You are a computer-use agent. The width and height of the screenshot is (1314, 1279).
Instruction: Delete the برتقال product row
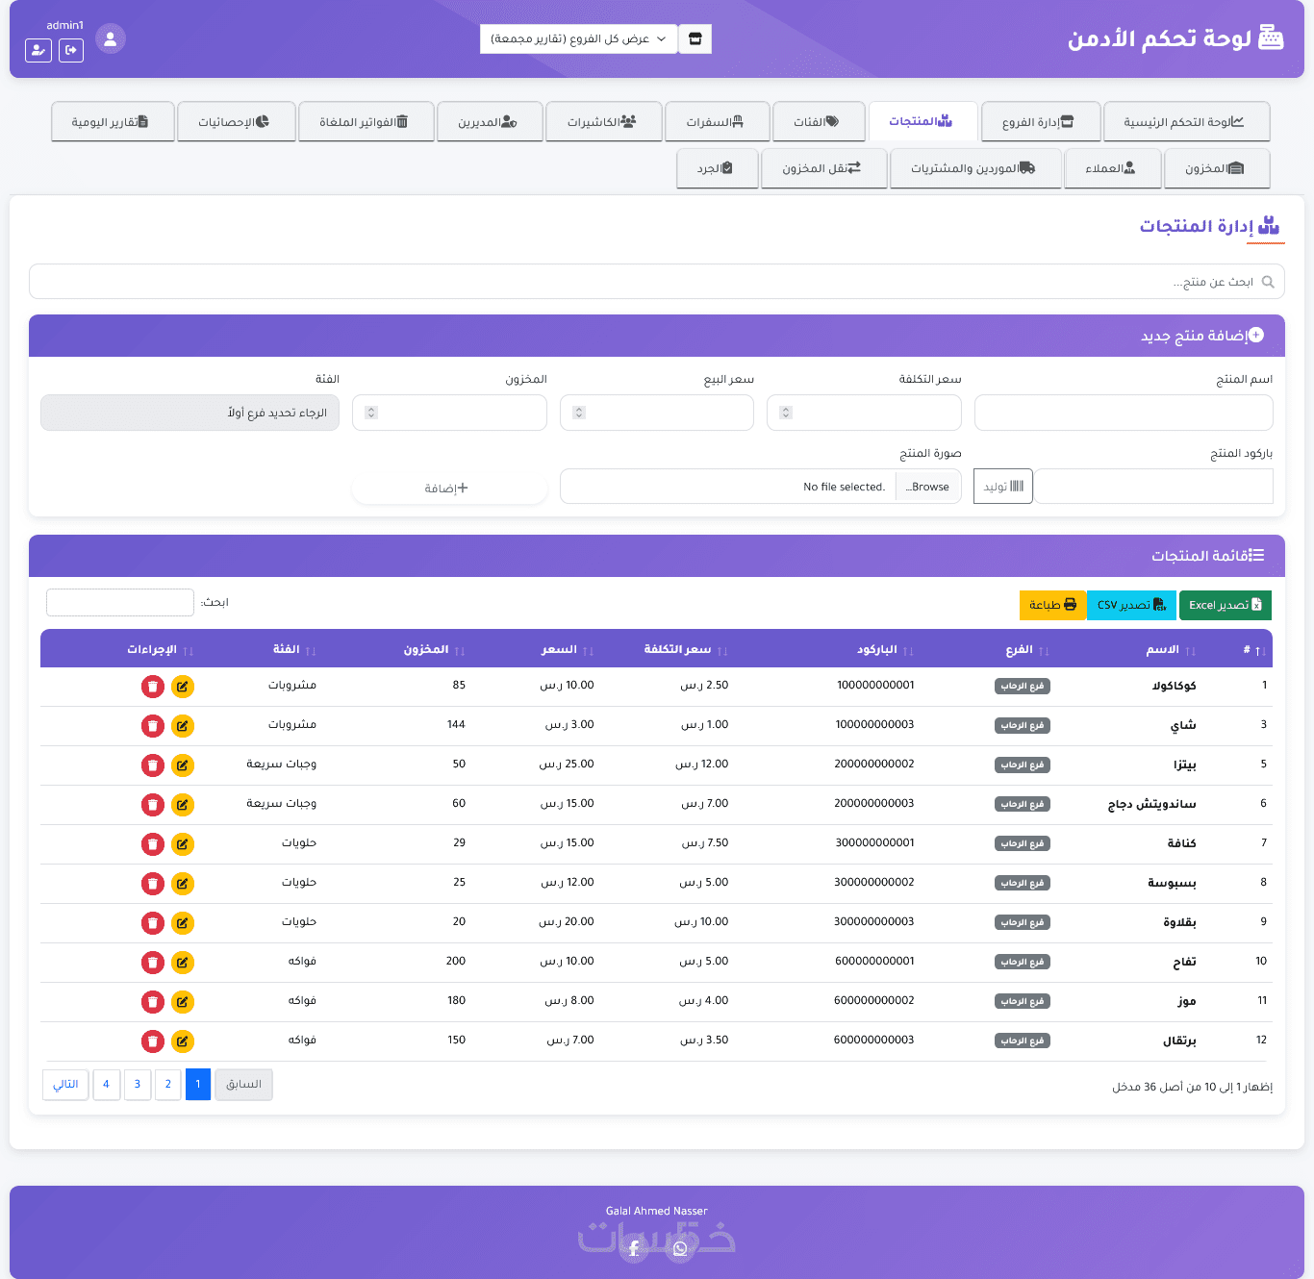[x=153, y=1041]
